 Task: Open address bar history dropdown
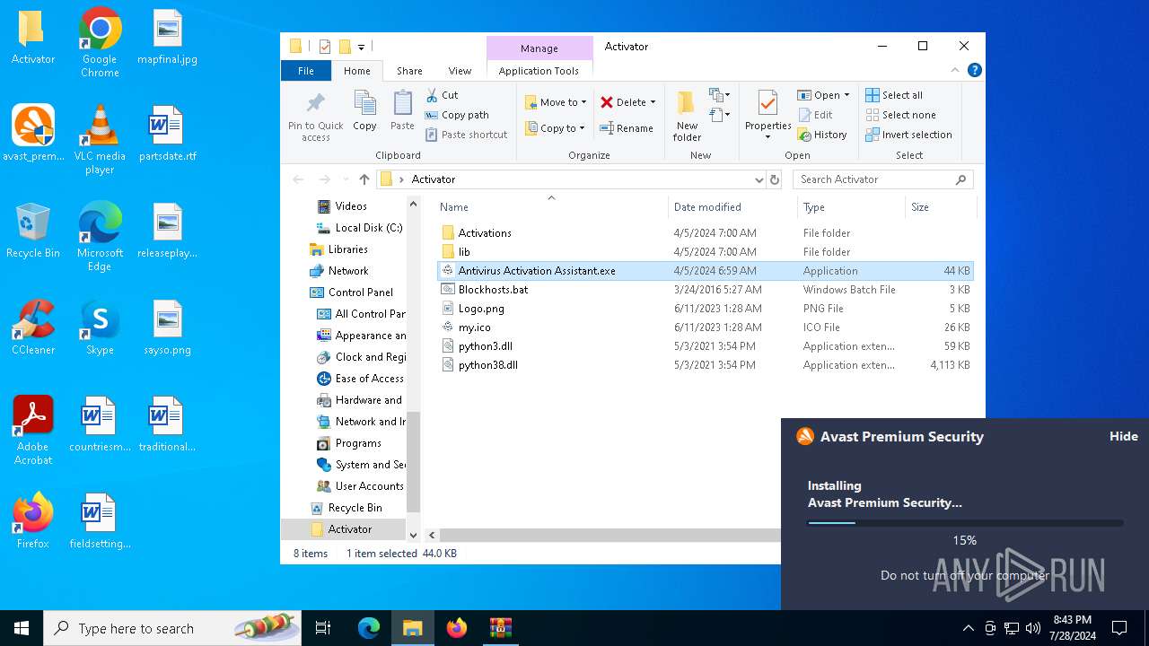(759, 179)
